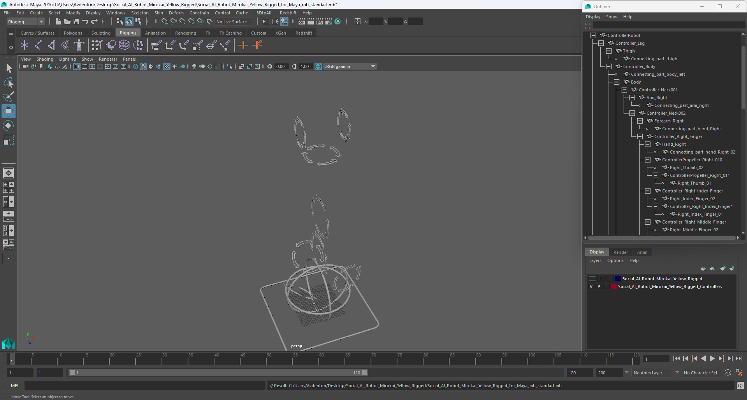Collapse the Hend_Right node in Outliner
The height and width of the screenshot is (400, 747).
pos(648,144)
